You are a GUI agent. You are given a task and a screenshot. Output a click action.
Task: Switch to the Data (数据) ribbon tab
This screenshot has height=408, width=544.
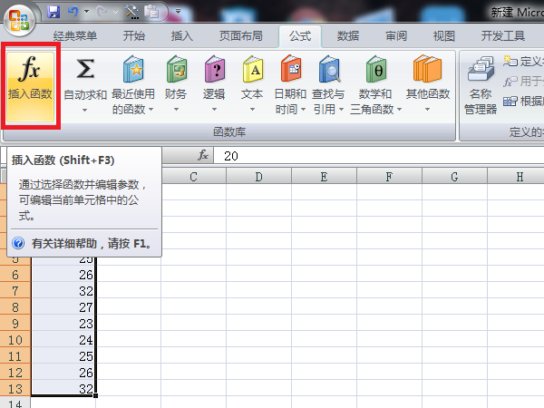[x=347, y=36]
